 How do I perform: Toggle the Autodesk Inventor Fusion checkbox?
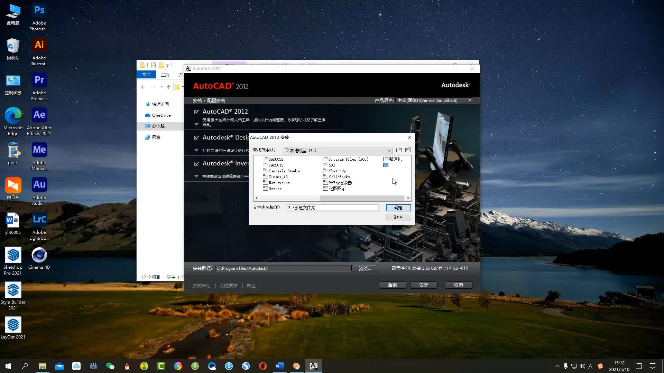[x=196, y=164]
